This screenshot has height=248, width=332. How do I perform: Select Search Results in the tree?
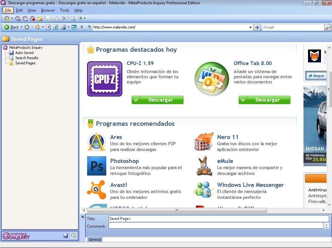point(27,58)
